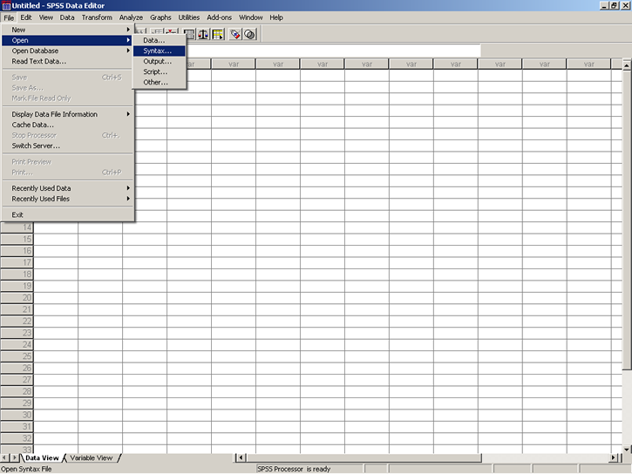Image resolution: width=632 pixels, height=474 pixels.
Task: Click the Select Cases toolbar icon
Action: point(218,34)
